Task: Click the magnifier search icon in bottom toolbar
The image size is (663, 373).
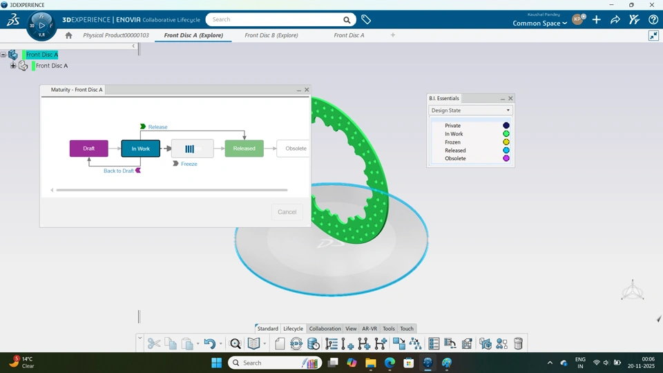Action: 235,343
